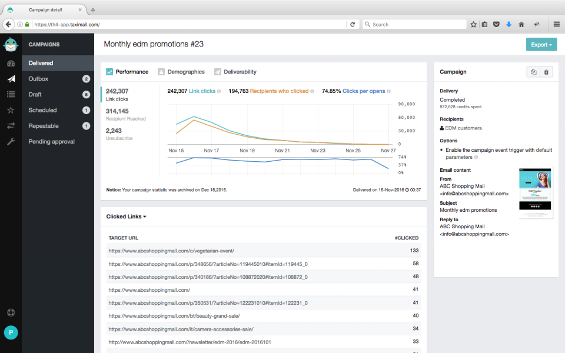Click the Monthly edm promotions #23 title

(x=154, y=44)
